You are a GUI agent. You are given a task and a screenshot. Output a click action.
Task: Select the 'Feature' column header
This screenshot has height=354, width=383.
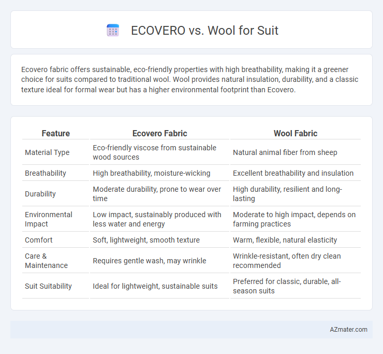click(56, 133)
